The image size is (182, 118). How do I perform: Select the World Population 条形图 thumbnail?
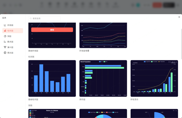tap(103, 78)
